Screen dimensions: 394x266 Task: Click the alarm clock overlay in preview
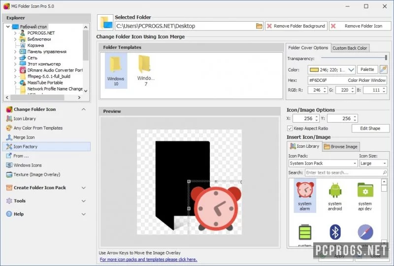(215, 208)
